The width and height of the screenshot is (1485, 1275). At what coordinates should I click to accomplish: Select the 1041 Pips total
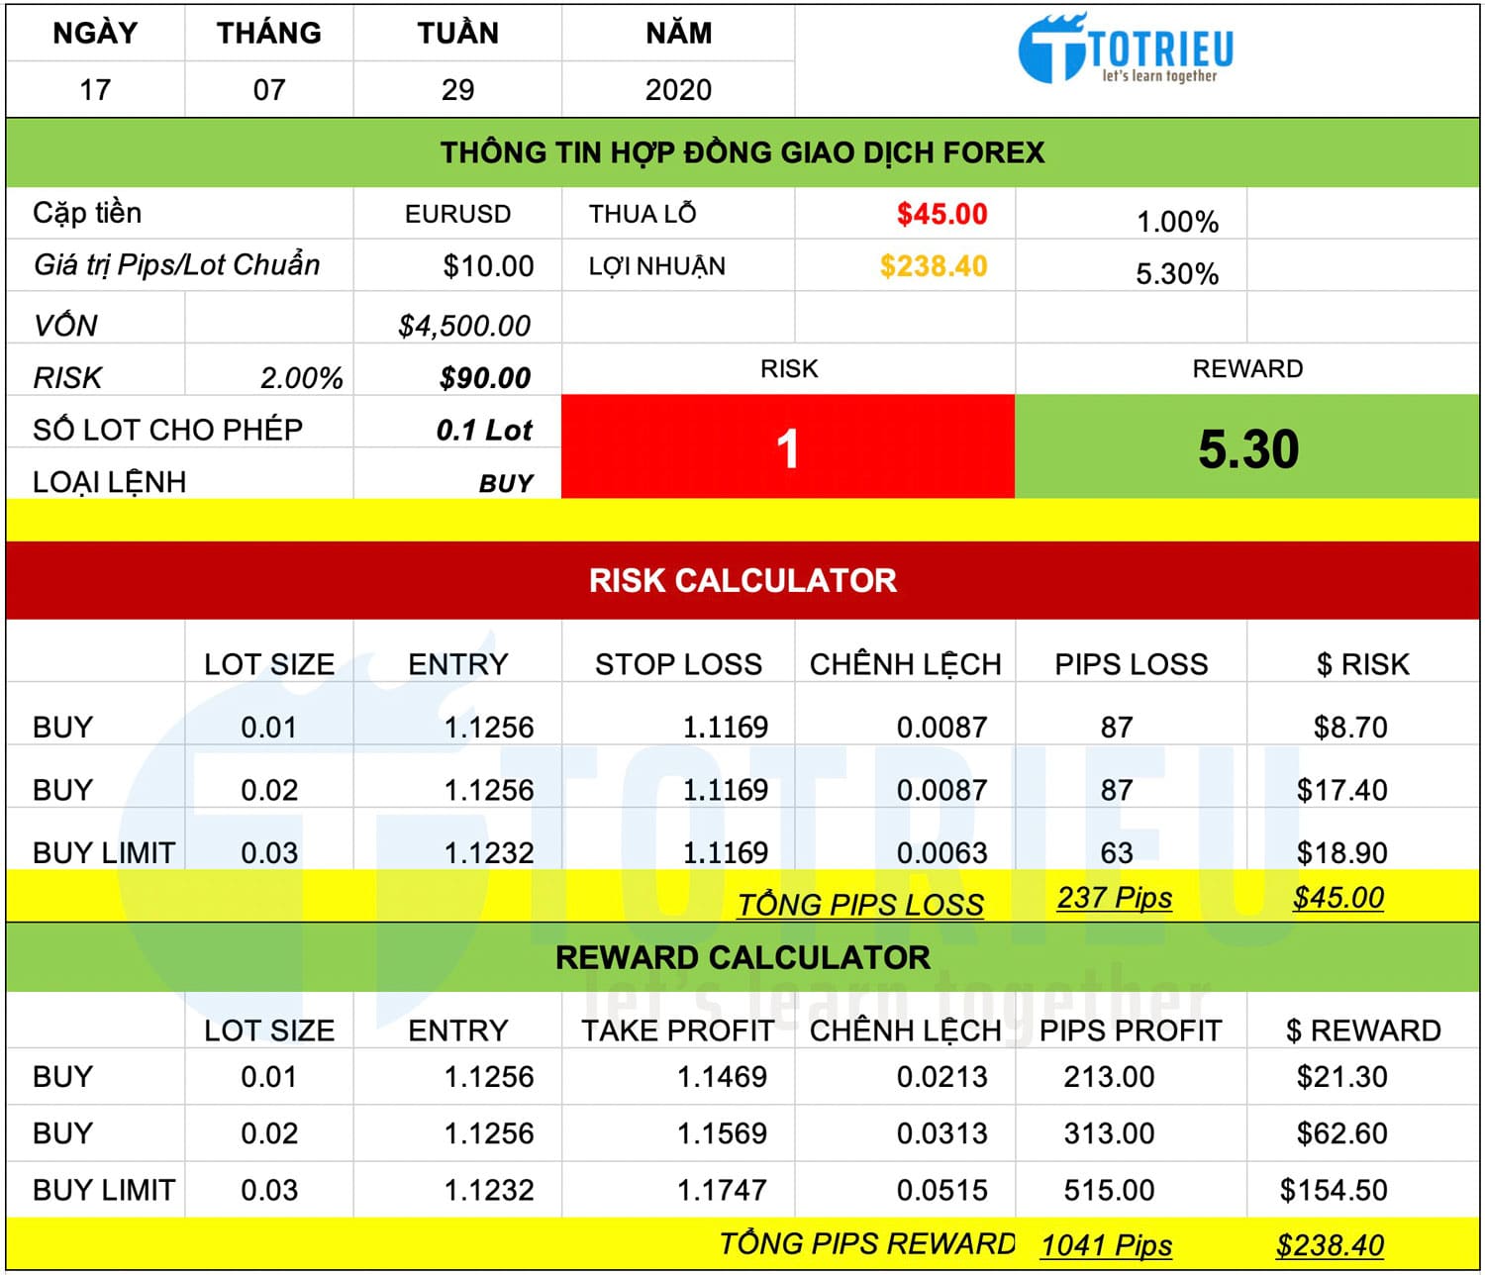pos(1107,1245)
